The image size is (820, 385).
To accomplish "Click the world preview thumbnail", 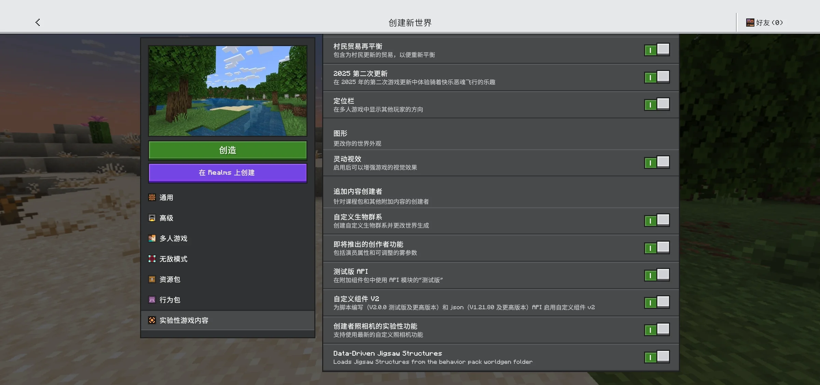I will 228,91.
